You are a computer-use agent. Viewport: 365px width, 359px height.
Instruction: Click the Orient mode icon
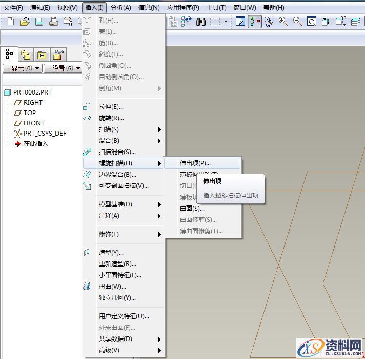(x=269, y=22)
